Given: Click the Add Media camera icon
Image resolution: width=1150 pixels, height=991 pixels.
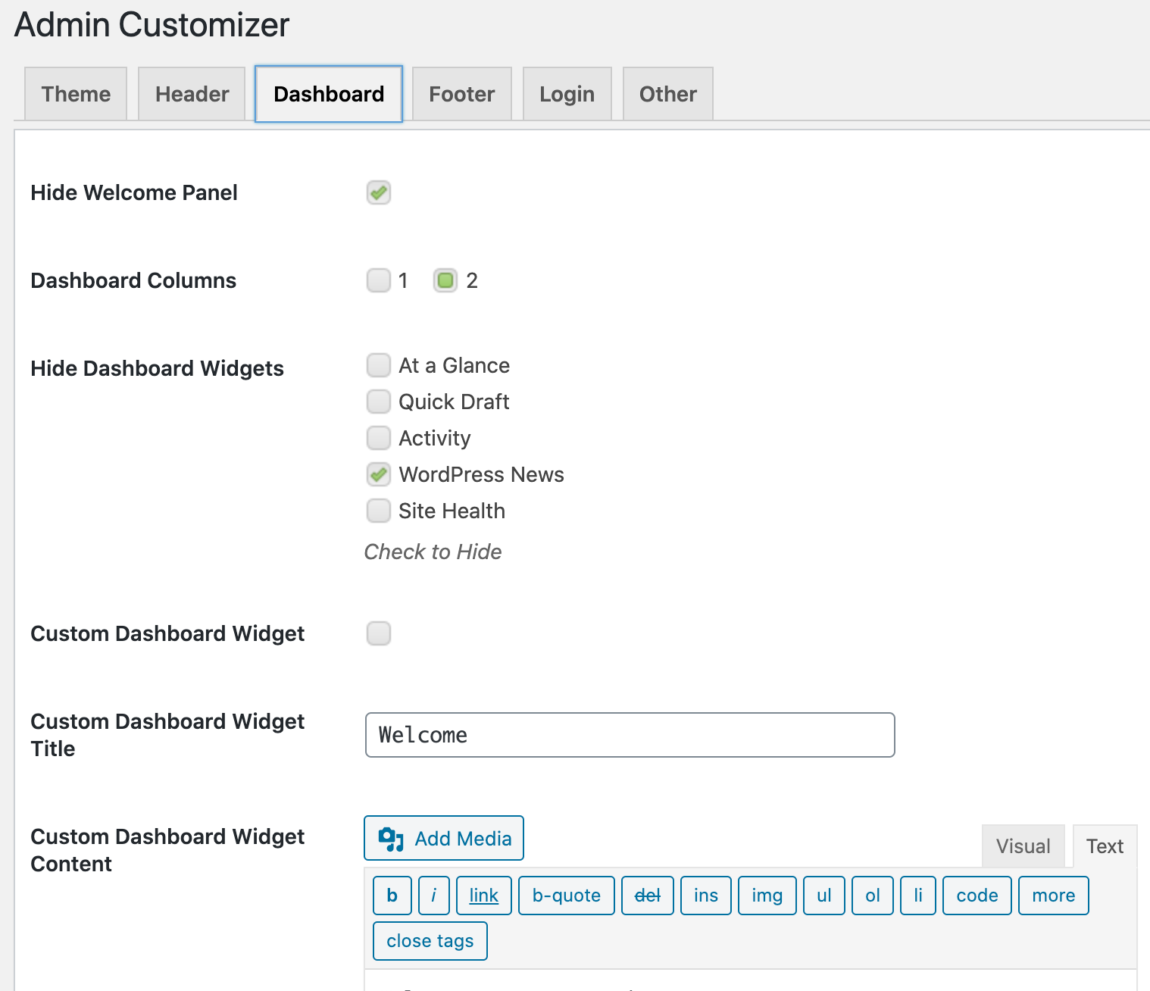Looking at the screenshot, I should tap(391, 839).
